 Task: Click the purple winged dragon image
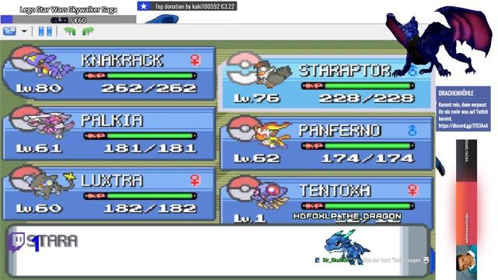(440, 41)
